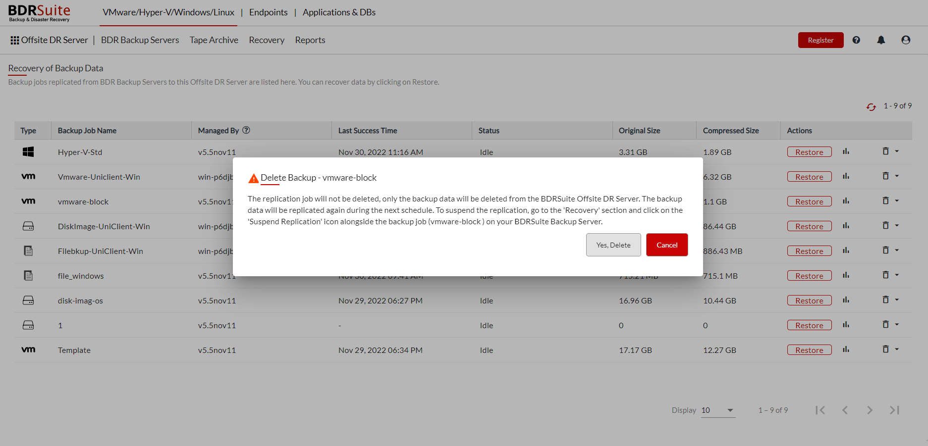Click the trash icon for DiskImage-UniClient-Win

(x=885, y=225)
